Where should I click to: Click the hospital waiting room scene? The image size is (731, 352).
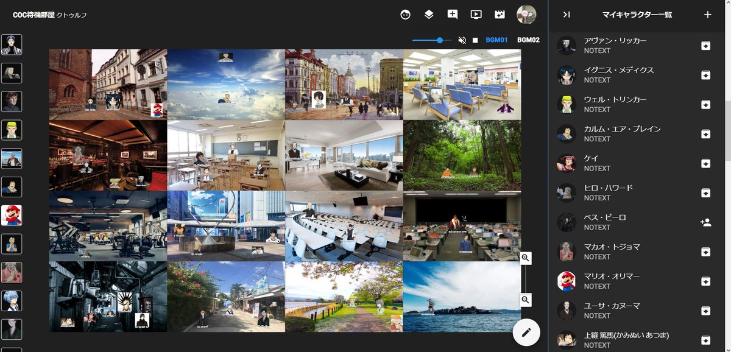click(462, 85)
